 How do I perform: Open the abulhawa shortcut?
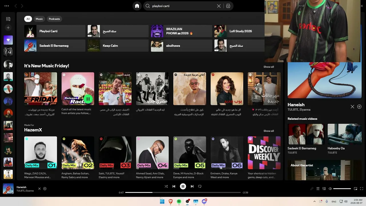pos(182,45)
